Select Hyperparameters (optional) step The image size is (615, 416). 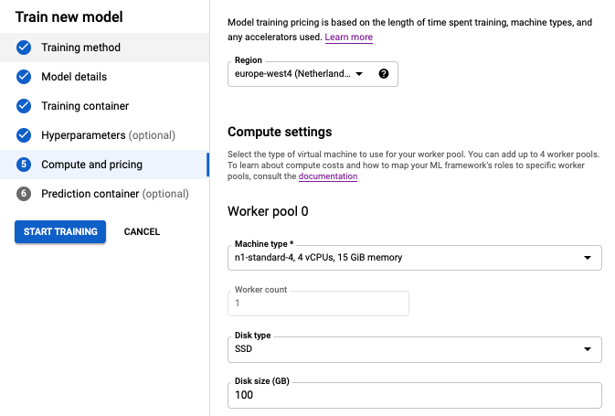point(108,135)
